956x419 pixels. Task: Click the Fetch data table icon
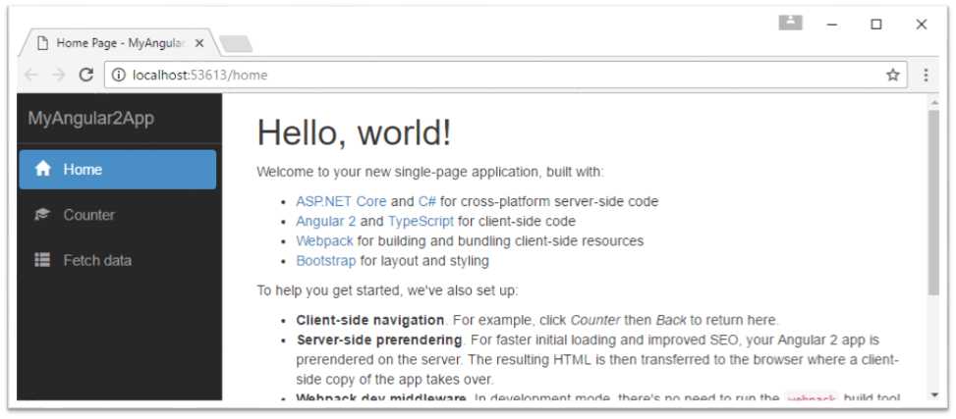pos(42,260)
